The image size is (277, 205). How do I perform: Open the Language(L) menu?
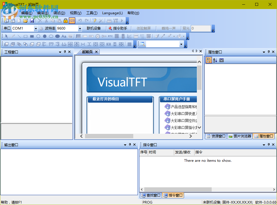click(x=112, y=13)
